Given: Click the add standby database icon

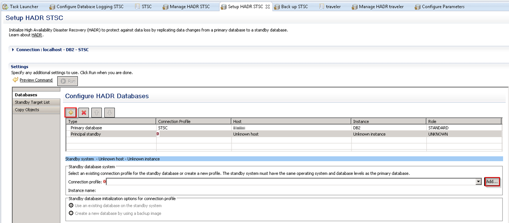Looking at the screenshot, I should (71, 112).
